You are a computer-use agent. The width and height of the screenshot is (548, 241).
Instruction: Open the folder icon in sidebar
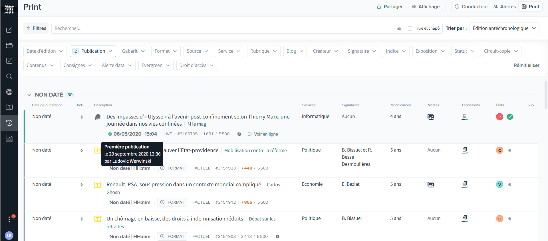coord(9,46)
